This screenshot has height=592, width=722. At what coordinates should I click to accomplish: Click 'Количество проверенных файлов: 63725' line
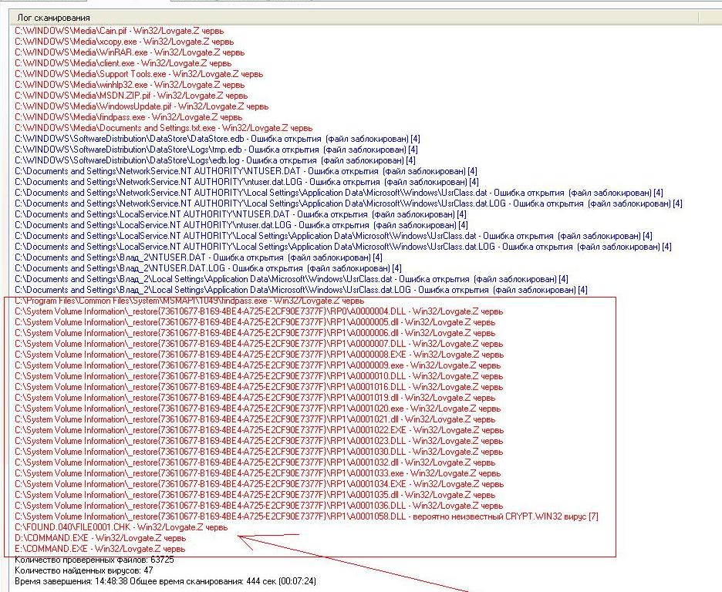click(94, 560)
